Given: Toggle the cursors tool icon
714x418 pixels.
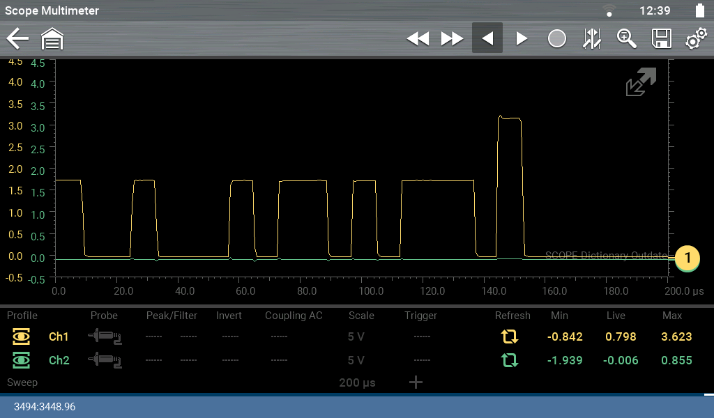Looking at the screenshot, I should point(591,39).
